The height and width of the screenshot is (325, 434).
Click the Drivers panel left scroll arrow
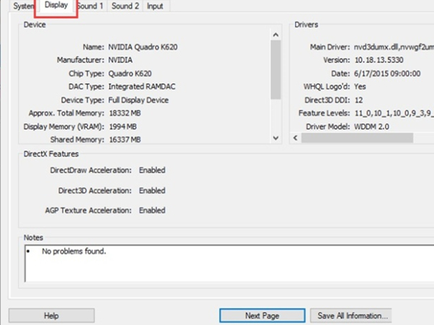point(294,137)
